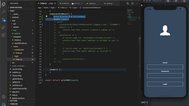Open .buckconfig file
Viewport: 189px width, 106px height.
pyautogui.click(x=17, y=69)
